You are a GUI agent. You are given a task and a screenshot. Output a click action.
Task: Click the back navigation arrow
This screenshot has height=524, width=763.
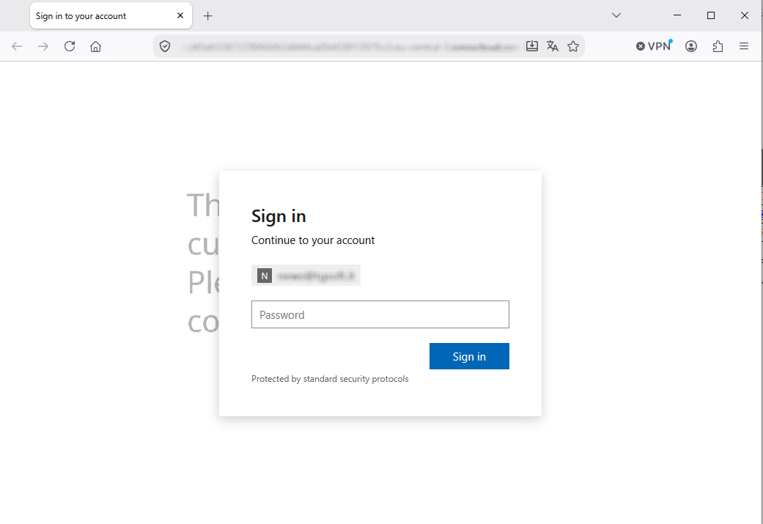(x=17, y=46)
